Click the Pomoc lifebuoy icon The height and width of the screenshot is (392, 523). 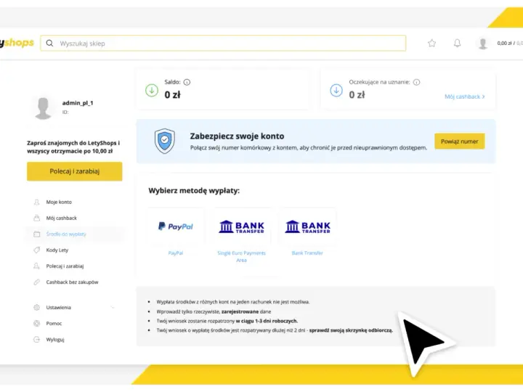[x=37, y=323]
